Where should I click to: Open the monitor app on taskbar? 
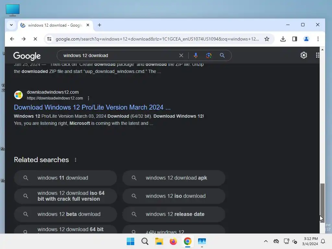pyautogui.click(x=202, y=241)
